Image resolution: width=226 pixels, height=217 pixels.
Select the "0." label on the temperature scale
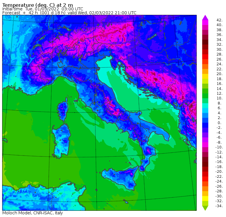click(x=219, y=123)
